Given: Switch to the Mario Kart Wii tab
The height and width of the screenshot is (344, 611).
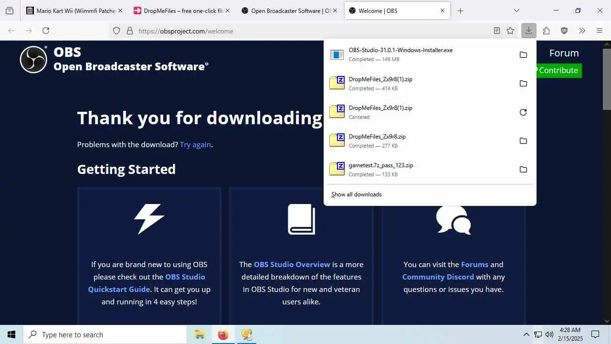Looking at the screenshot, I should pos(74,11).
